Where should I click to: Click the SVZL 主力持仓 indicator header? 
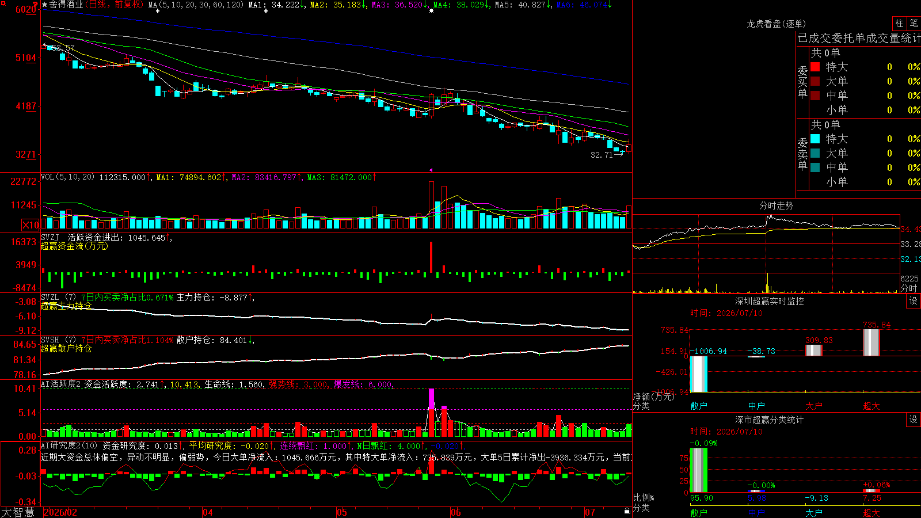tap(147, 298)
